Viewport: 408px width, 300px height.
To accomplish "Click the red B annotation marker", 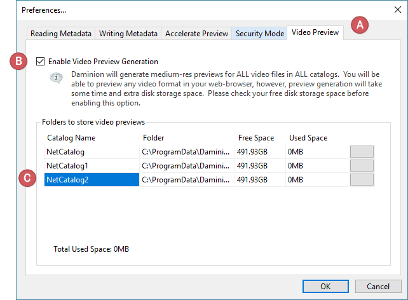I will point(19,62).
